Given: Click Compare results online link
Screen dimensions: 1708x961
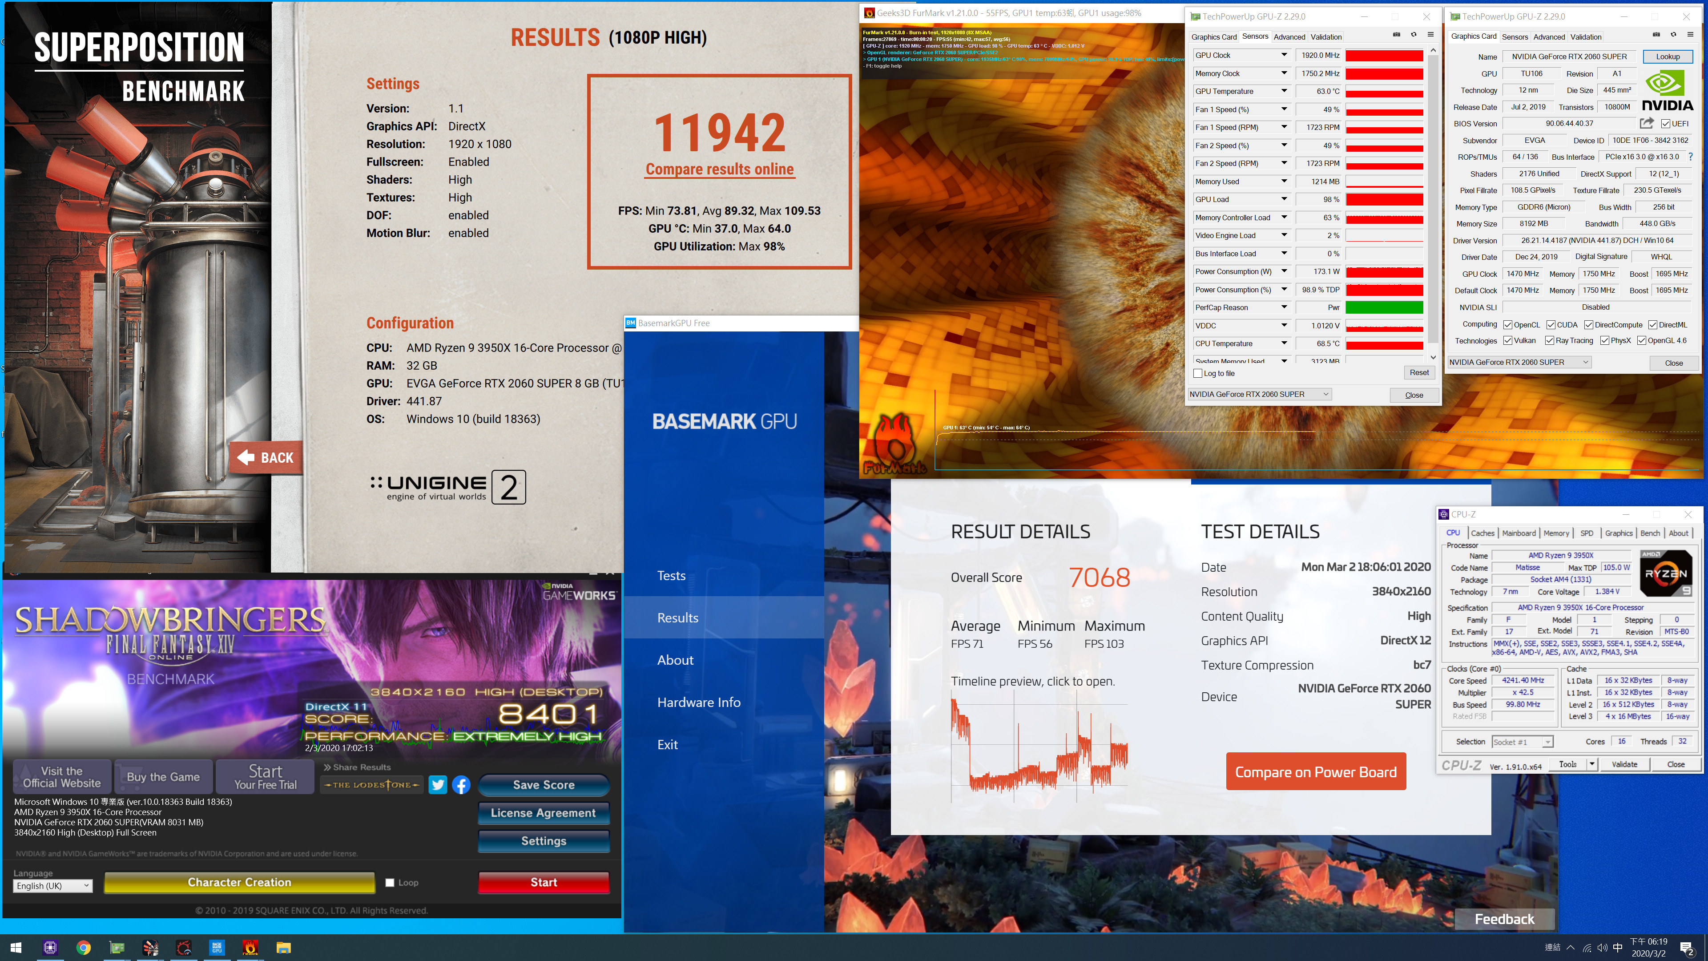Looking at the screenshot, I should point(719,169).
